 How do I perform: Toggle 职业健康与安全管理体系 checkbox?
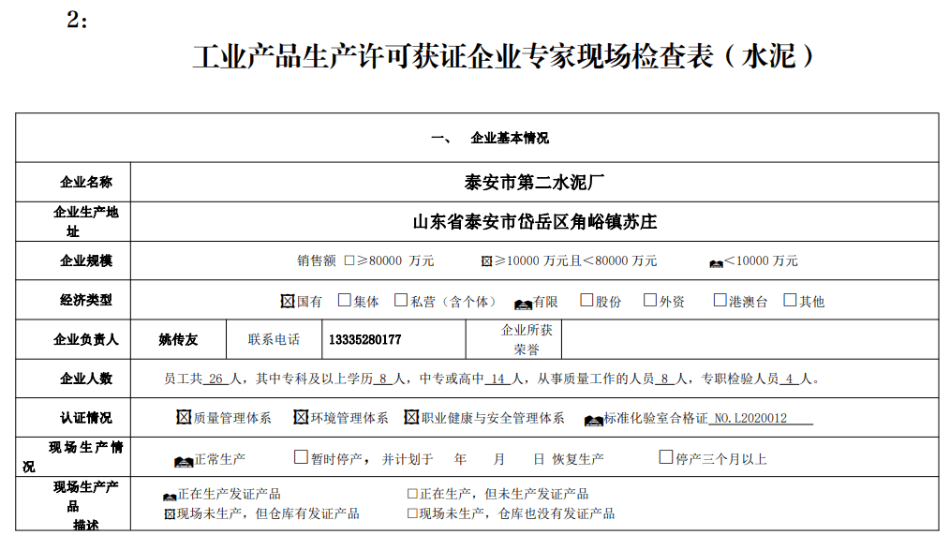(x=411, y=417)
